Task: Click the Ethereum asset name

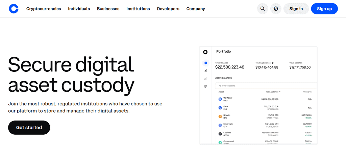Action: [228, 124]
